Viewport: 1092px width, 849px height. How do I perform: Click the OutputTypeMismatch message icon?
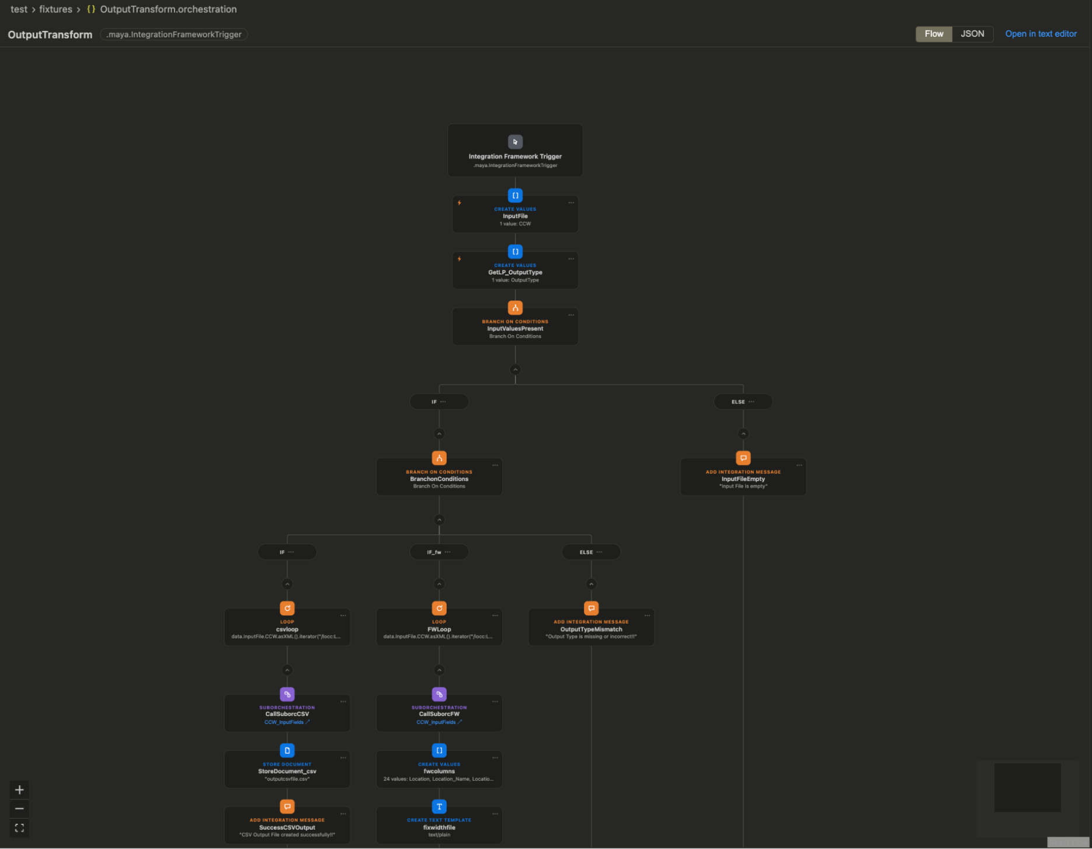pyautogui.click(x=591, y=608)
